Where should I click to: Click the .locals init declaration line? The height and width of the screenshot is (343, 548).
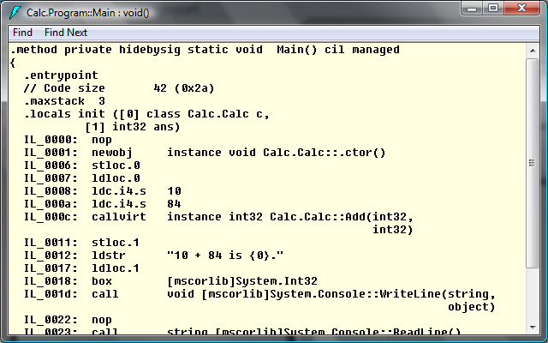coord(146,114)
